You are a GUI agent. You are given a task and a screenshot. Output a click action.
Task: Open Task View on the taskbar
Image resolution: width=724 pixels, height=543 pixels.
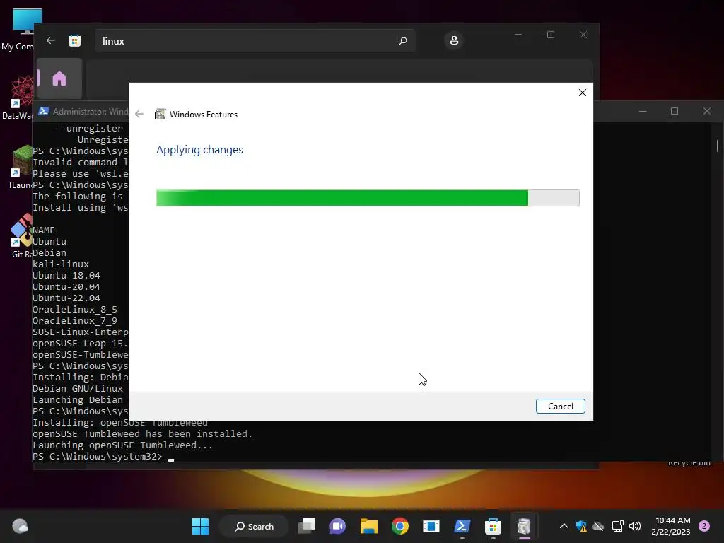point(307,526)
